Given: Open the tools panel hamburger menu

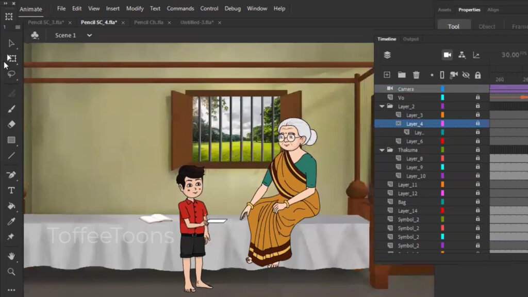Looking at the screenshot, I should (x=18, y=27).
